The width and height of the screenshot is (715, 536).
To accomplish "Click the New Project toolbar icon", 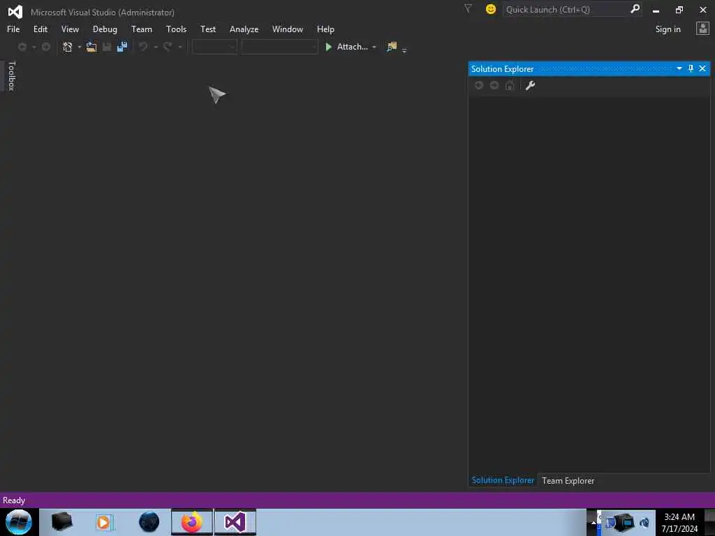I will [68, 47].
